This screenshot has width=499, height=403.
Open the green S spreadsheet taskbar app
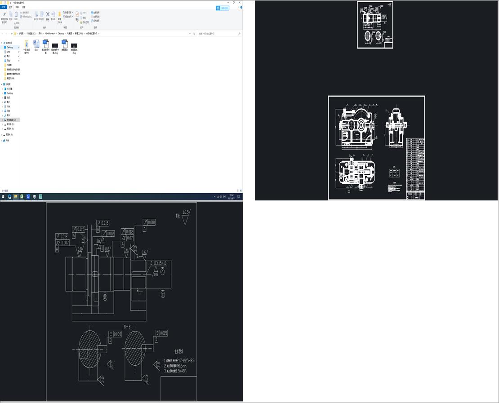[22, 197]
